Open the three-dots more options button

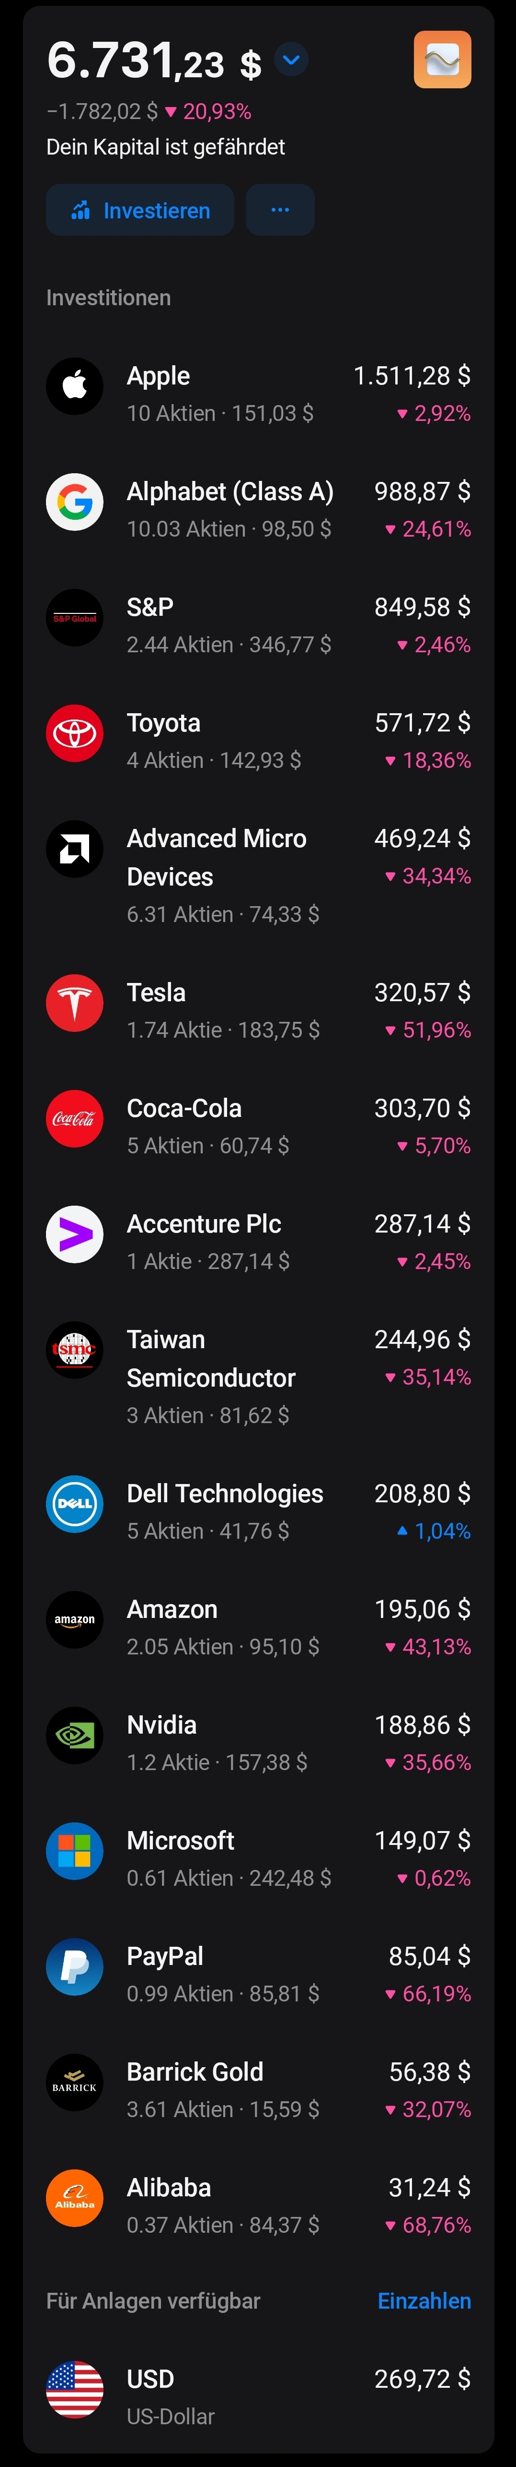pyautogui.click(x=280, y=210)
